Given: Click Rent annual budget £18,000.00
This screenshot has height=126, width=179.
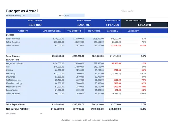Looking at the screenshot, I should [x=59, y=67].
